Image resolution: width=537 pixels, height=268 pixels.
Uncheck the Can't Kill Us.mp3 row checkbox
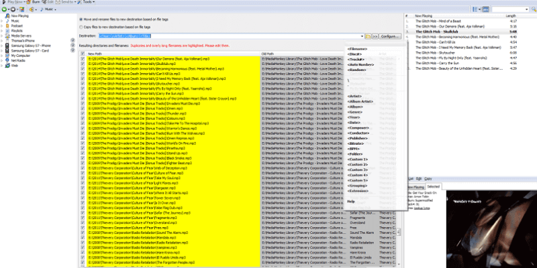pyautogui.click(x=82, y=74)
